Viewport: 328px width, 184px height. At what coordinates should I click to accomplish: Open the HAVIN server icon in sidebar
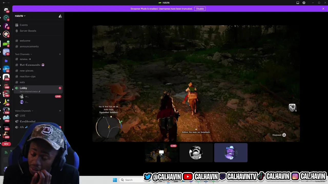pyautogui.click(x=6, y=44)
